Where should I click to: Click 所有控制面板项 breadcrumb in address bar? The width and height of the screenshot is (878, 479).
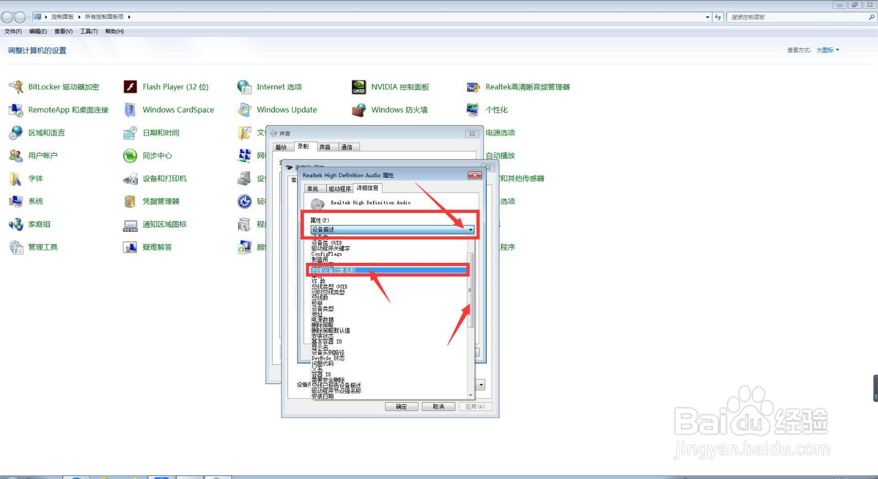[x=104, y=17]
